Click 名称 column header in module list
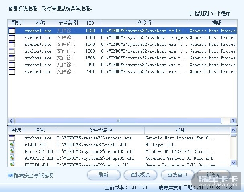244x192 pixels. coord(40,130)
